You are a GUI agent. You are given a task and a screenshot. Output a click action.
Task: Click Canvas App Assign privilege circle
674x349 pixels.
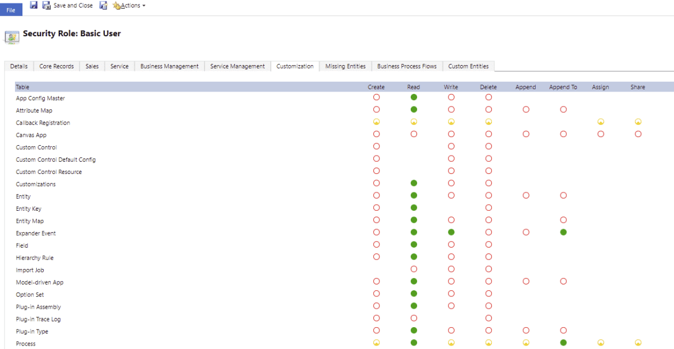pyautogui.click(x=601, y=134)
